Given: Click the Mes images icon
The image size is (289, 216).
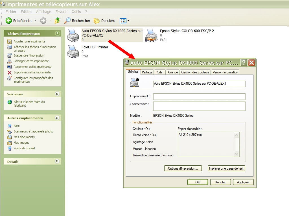Looking at the screenshot, I should [10, 143].
